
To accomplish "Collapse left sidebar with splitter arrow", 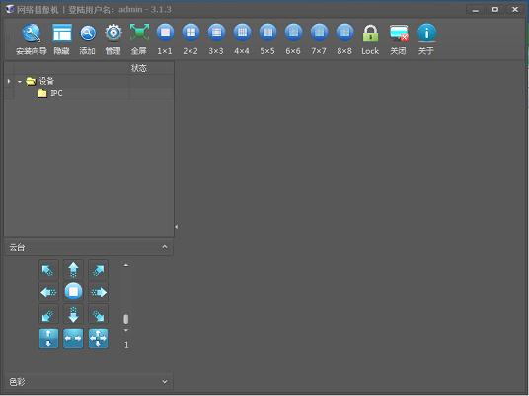I will click(176, 227).
